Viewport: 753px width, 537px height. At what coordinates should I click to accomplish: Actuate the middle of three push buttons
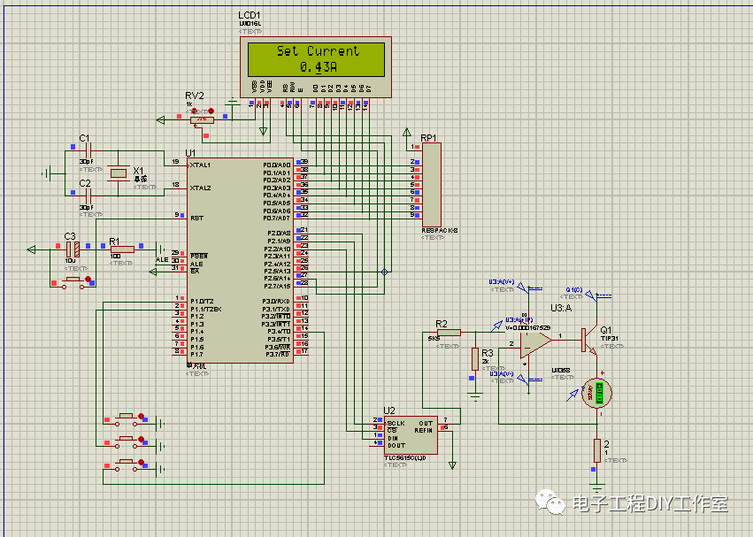127,441
